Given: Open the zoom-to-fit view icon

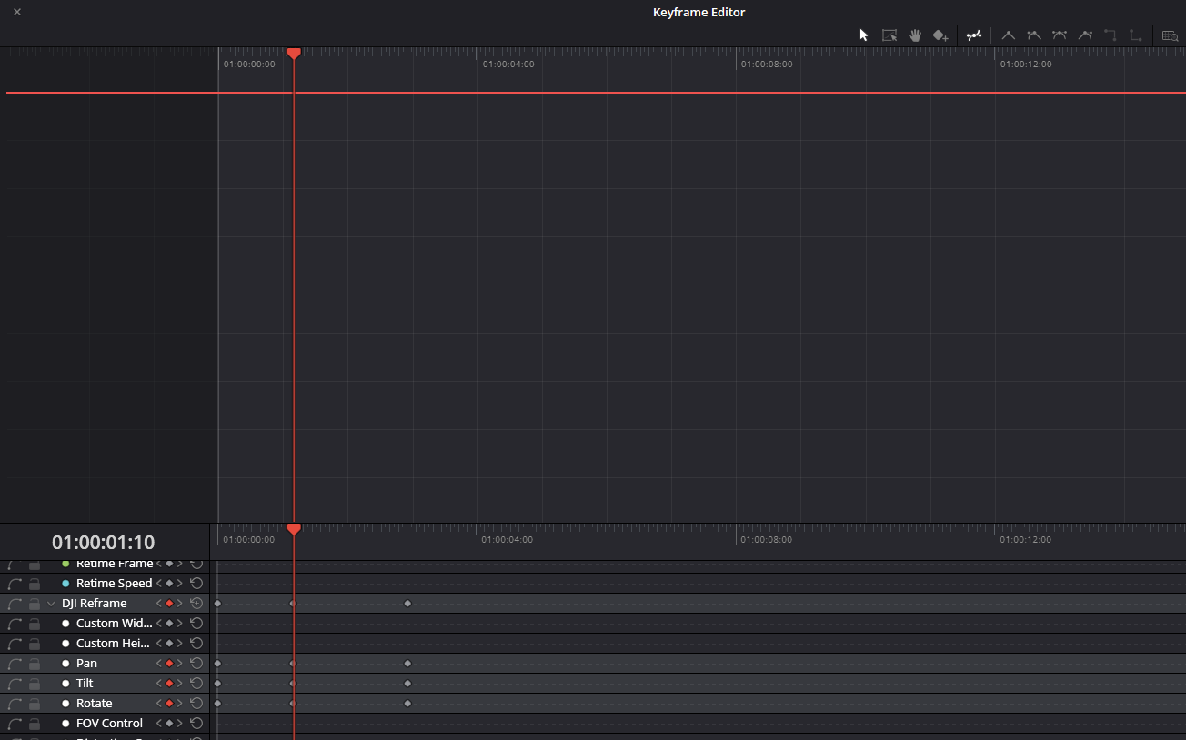Looking at the screenshot, I should [x=1170, y=35].
